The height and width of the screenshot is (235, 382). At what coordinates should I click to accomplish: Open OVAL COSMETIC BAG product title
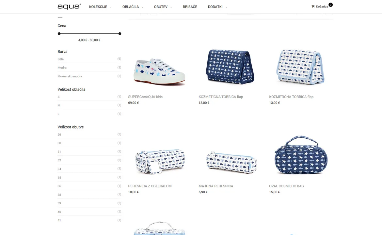click(287, 186)
